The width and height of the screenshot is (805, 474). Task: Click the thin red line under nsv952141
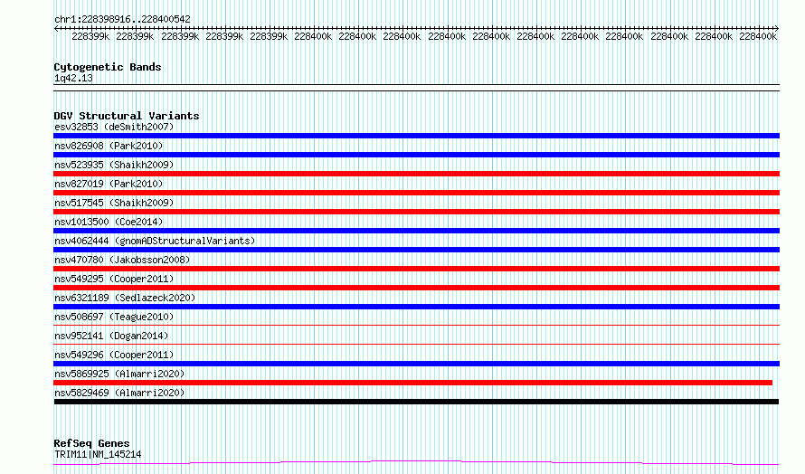click(x=416, y=344)
